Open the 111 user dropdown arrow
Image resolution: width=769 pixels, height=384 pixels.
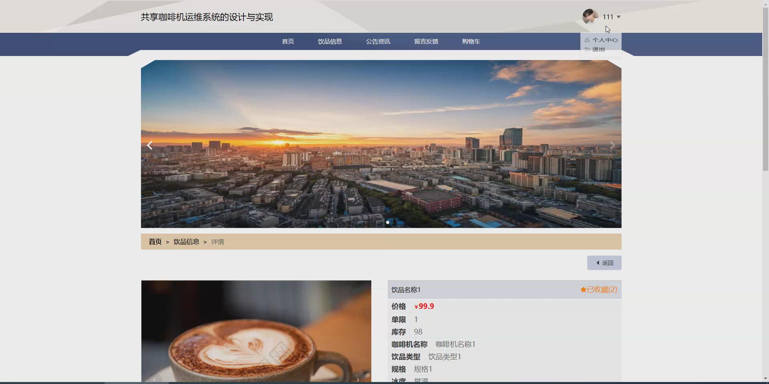618,17
